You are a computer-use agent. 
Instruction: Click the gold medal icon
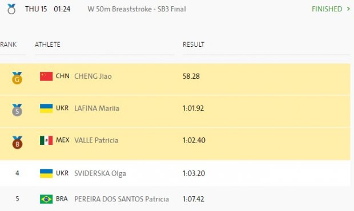point(17,78)
